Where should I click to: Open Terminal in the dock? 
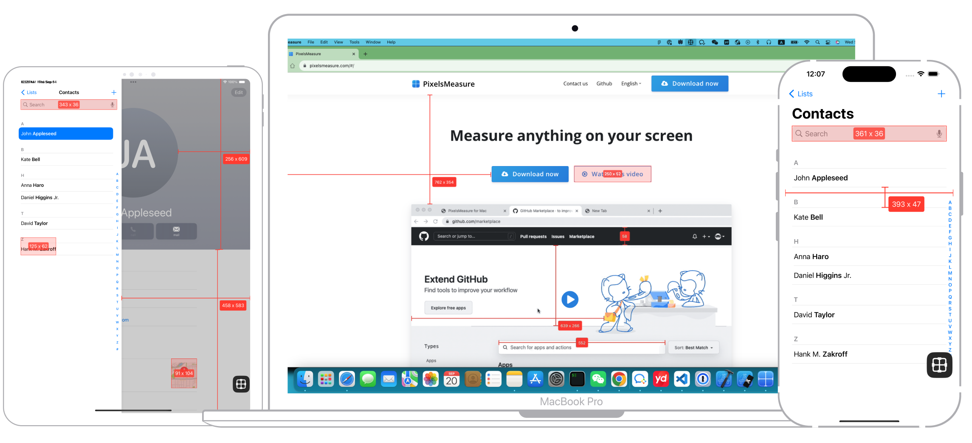[x=577, y=379]
